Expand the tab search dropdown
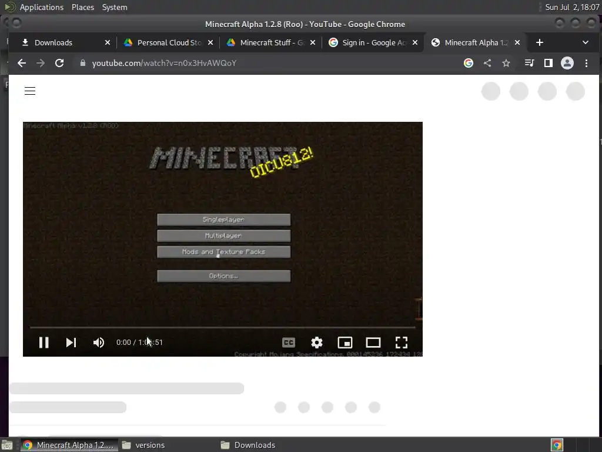Viewport: 602px width, 452px height. click(586, 42)
